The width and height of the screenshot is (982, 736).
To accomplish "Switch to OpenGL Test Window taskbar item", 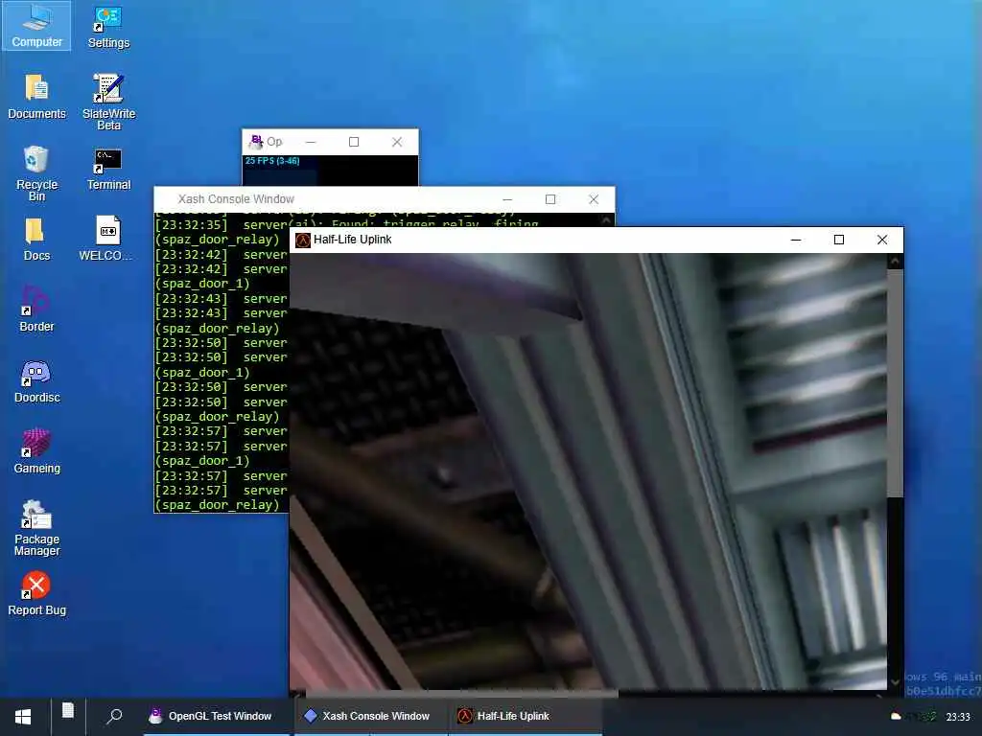I will [217, 716].
